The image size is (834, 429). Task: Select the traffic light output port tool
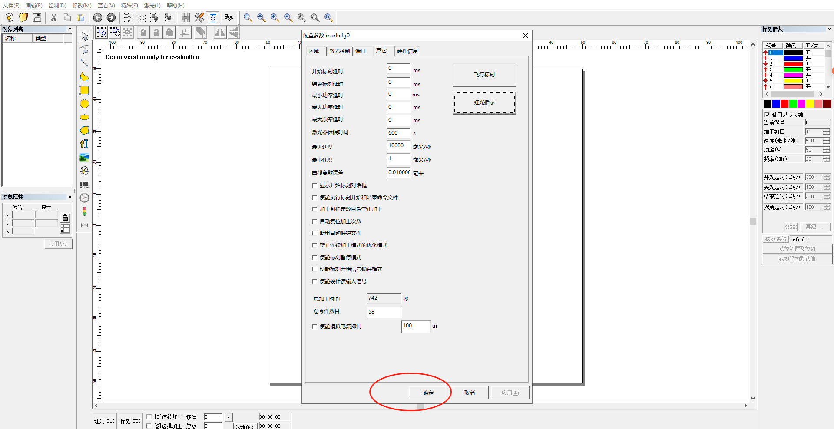(84, 211)
